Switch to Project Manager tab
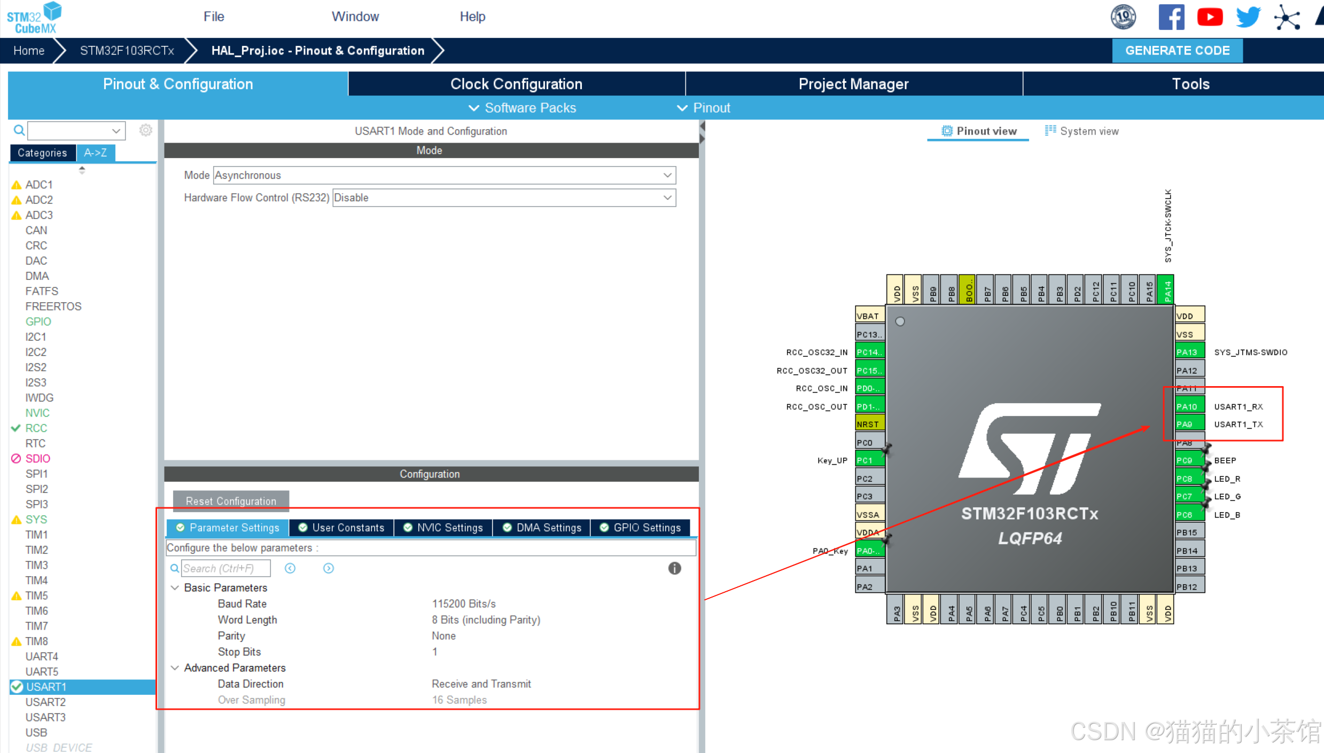 pos(854,84)
